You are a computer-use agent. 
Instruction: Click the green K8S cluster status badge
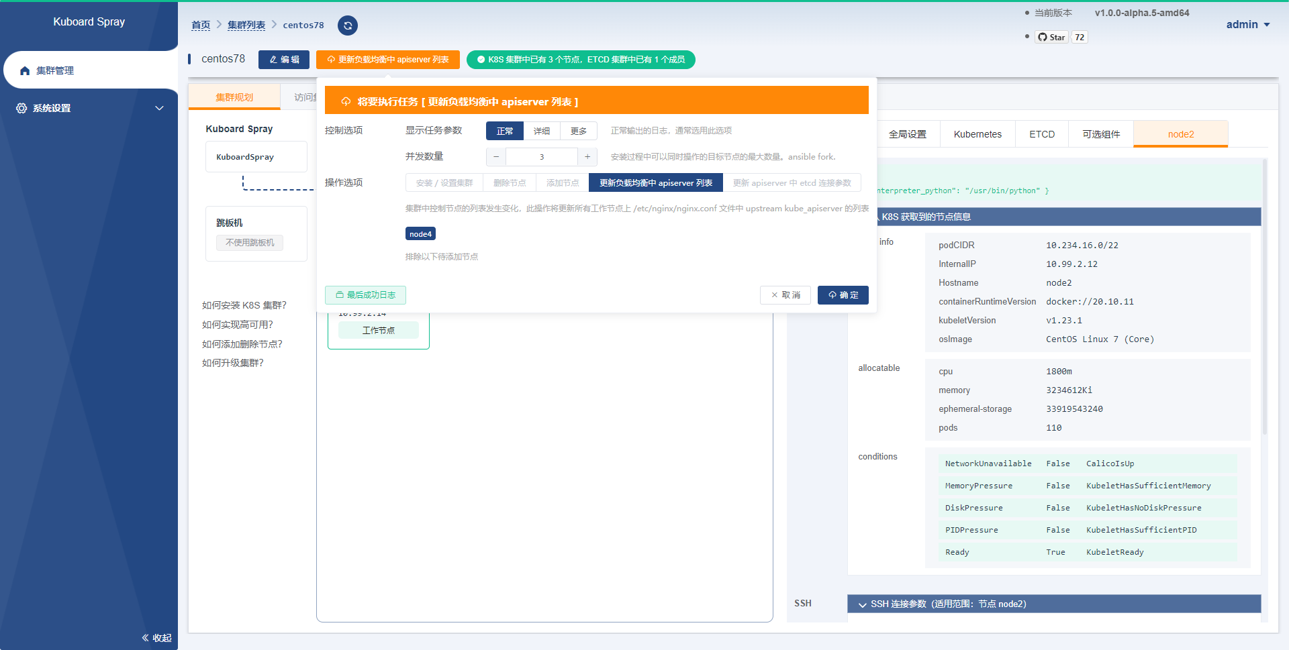pyautogui.click(x=581, y=60)
